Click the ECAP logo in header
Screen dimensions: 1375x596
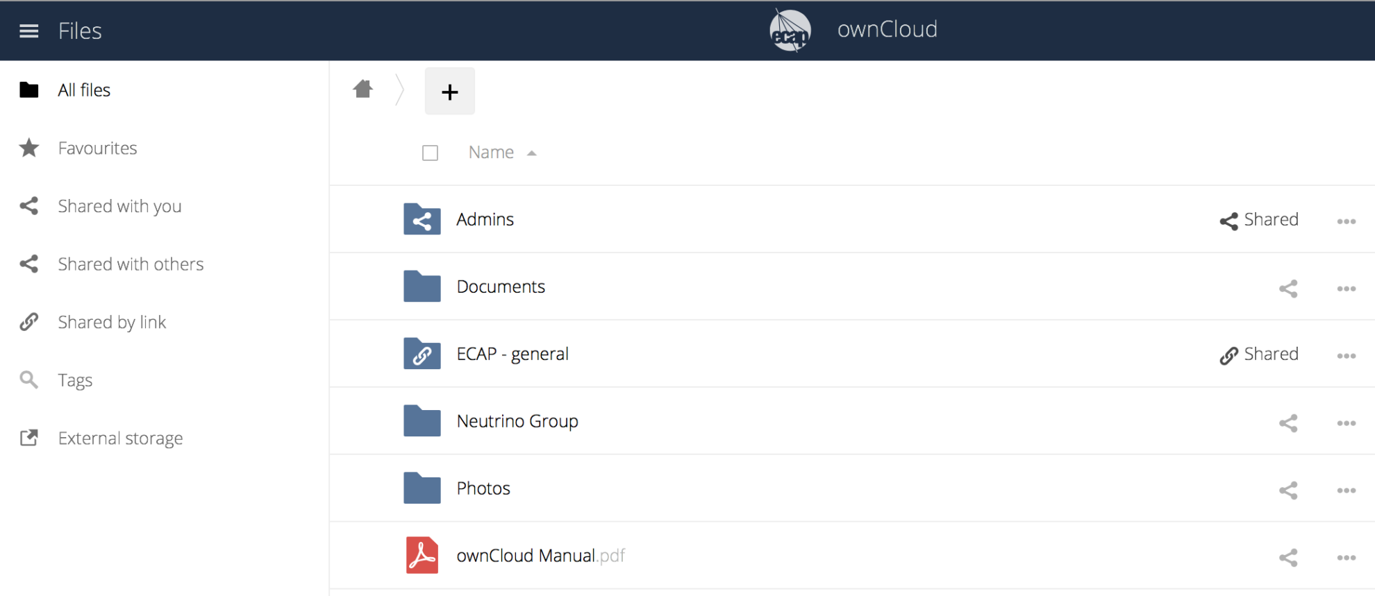click(790, 31)
